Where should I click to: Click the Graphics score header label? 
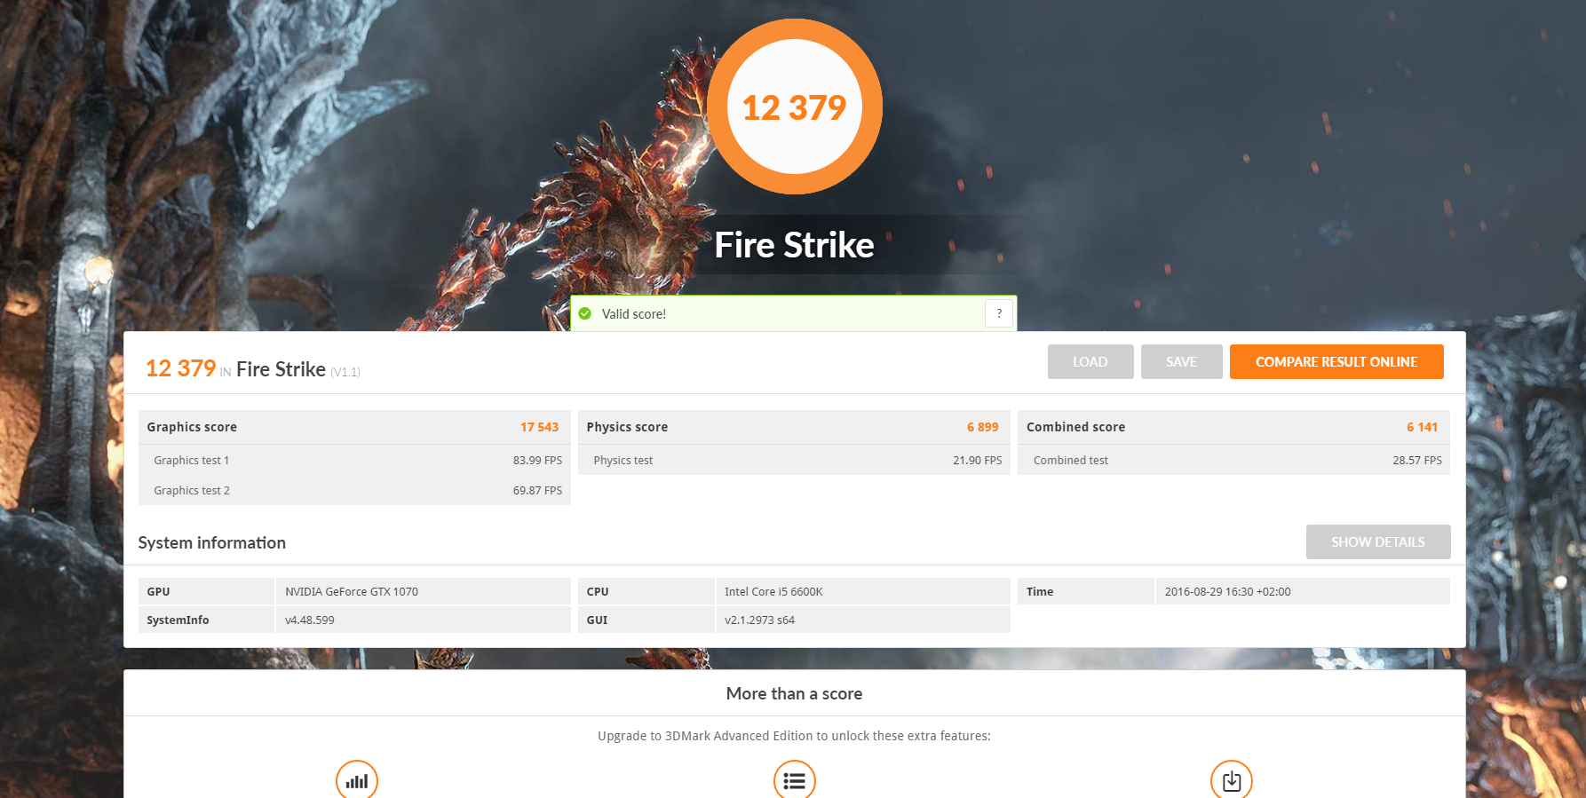pyautogui.click(x=192, y=427)
